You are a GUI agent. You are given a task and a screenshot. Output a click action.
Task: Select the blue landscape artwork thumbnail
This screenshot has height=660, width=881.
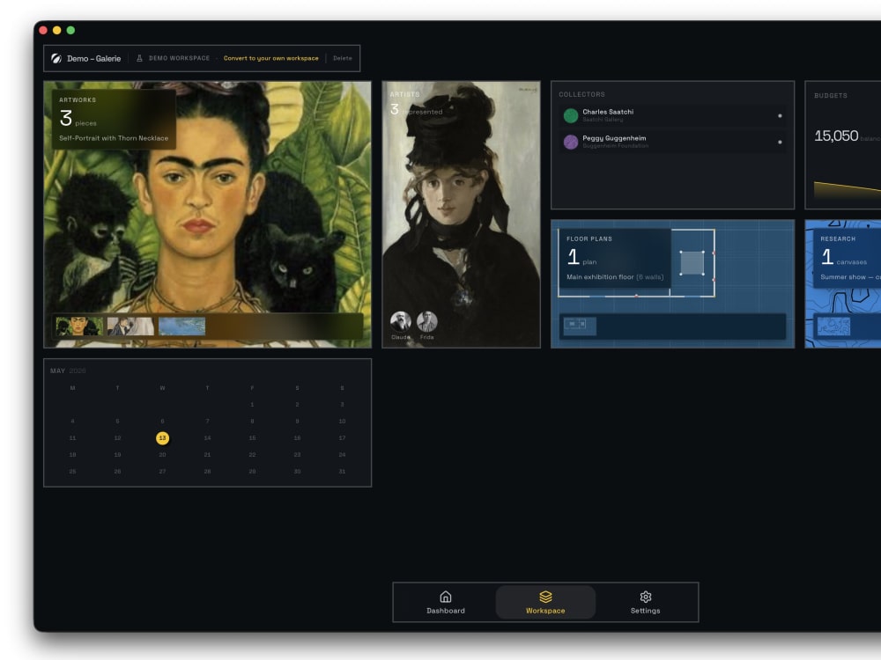point(182,326)
